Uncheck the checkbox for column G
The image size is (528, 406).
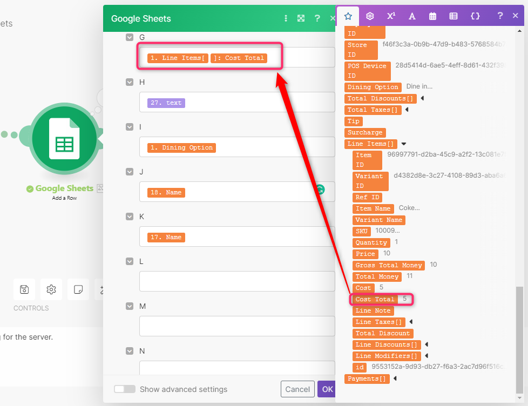point(129,37)
